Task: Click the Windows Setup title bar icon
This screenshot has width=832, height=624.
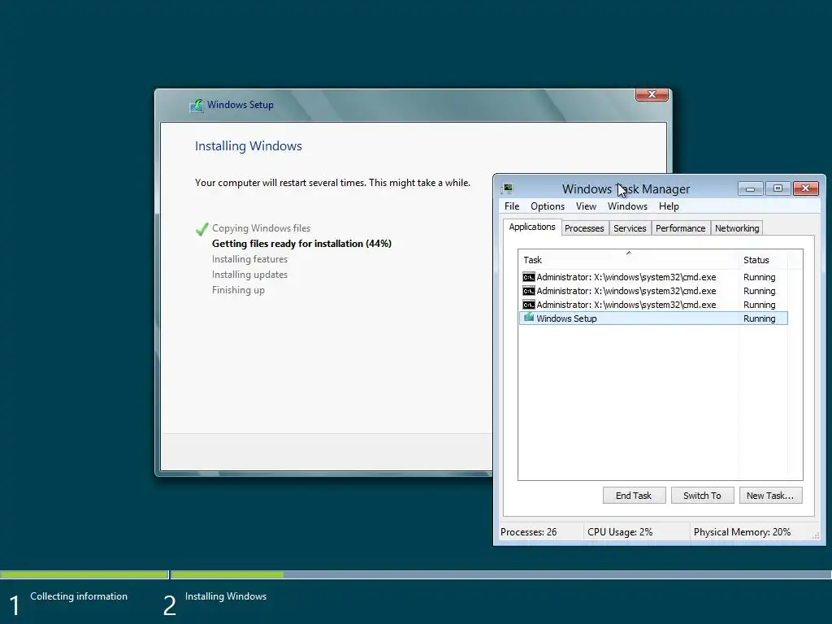Action: click(197, 105)
